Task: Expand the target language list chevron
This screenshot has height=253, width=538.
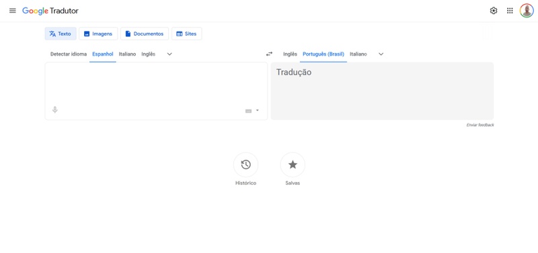Action: 381,54
